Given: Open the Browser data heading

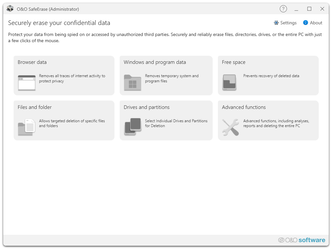Looking at the screenshot, I should click(x=32, y=62).
